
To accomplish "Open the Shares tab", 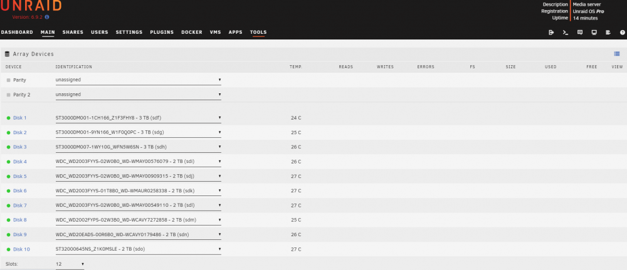I will tap(73, 33).
